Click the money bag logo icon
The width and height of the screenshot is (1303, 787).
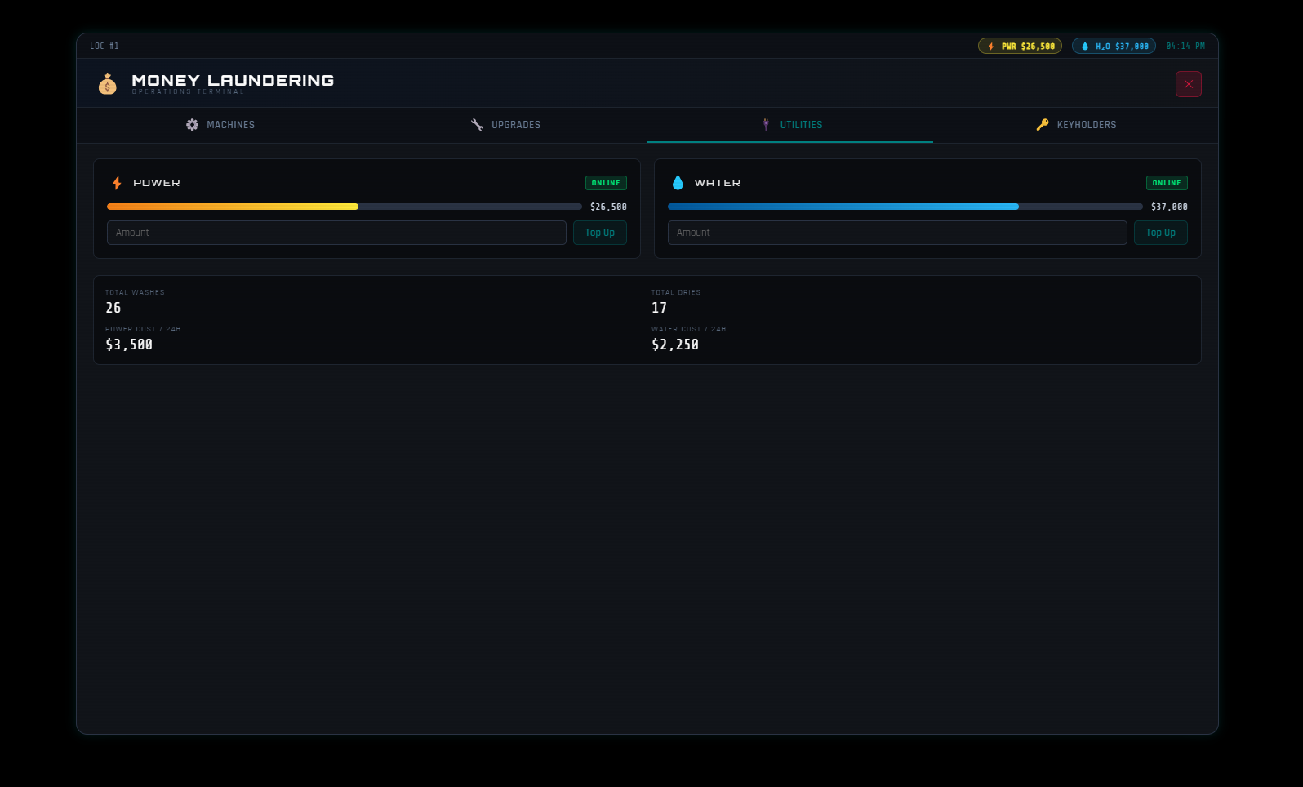tap(108, 84)
